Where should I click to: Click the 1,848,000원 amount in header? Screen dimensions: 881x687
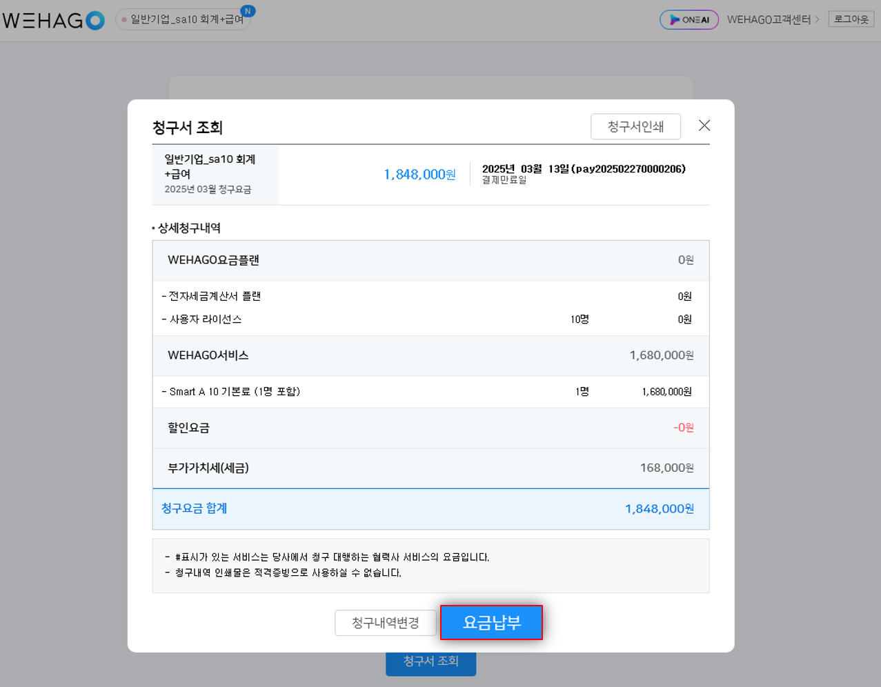419,175
